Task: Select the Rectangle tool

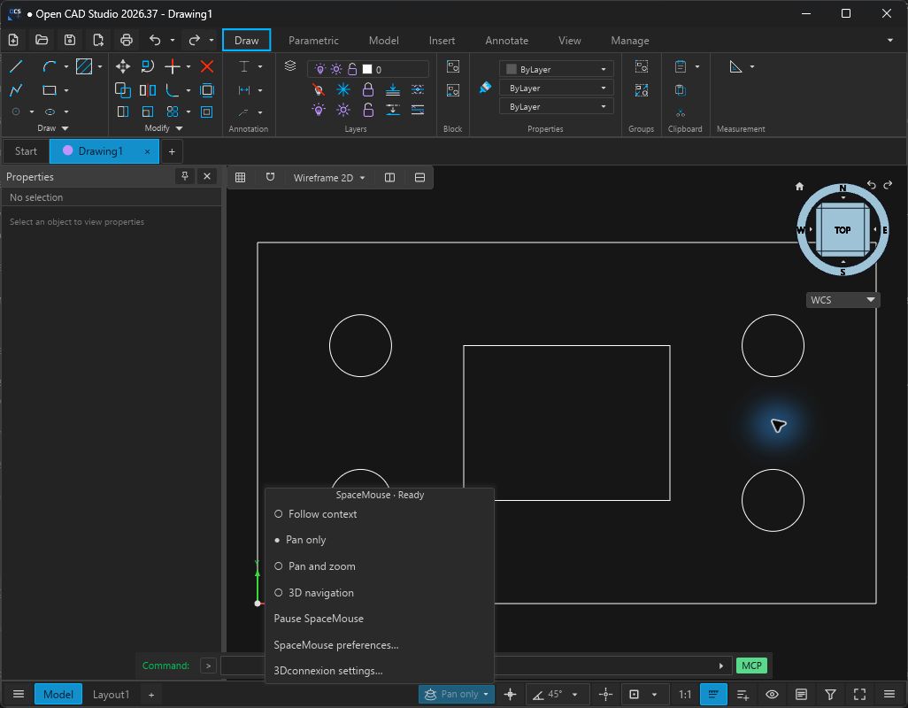Action: pos(50,90)
